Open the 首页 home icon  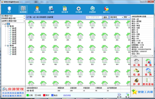(9, 10)
